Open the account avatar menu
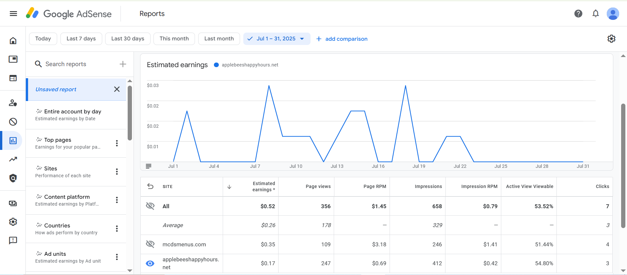The image size is (627, 275). pyautogui.click(x=613, y=14)
